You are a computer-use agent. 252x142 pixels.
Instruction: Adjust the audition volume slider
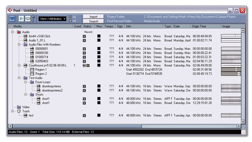pyautogui.click(x=33, y=18)
